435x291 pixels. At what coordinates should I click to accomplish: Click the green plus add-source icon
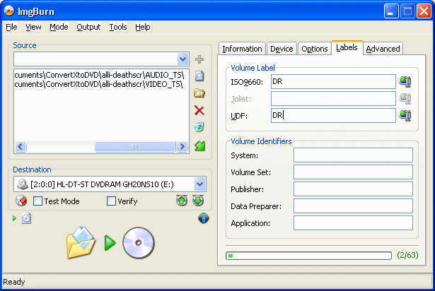coord(199,59)
